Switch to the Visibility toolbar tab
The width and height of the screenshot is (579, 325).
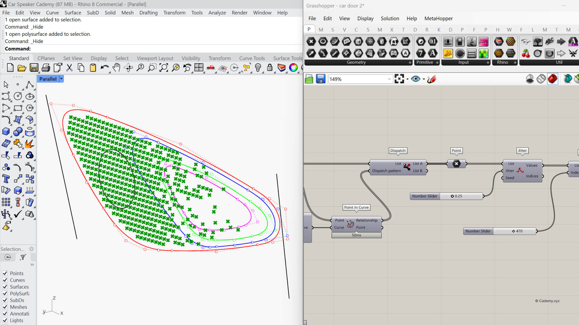pos(191,58)
